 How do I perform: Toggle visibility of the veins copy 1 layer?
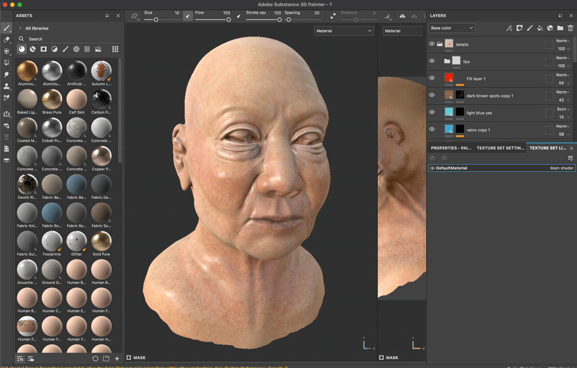coord(432,129)
